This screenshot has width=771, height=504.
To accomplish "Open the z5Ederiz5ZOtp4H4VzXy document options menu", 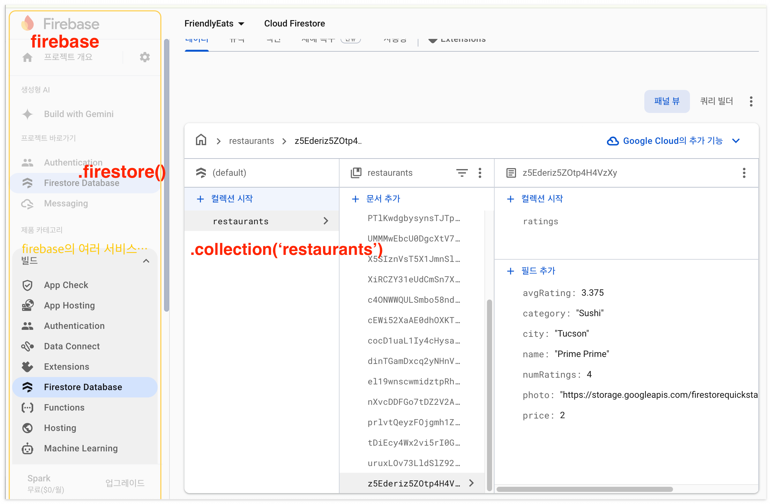I will [744, 173].
